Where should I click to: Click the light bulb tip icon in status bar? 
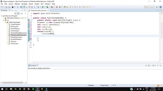coord(161,85)
